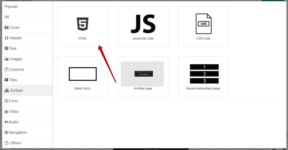Click the camera icon beside Cover
This screenshot has width=288, height=150.
coord(7,27)
